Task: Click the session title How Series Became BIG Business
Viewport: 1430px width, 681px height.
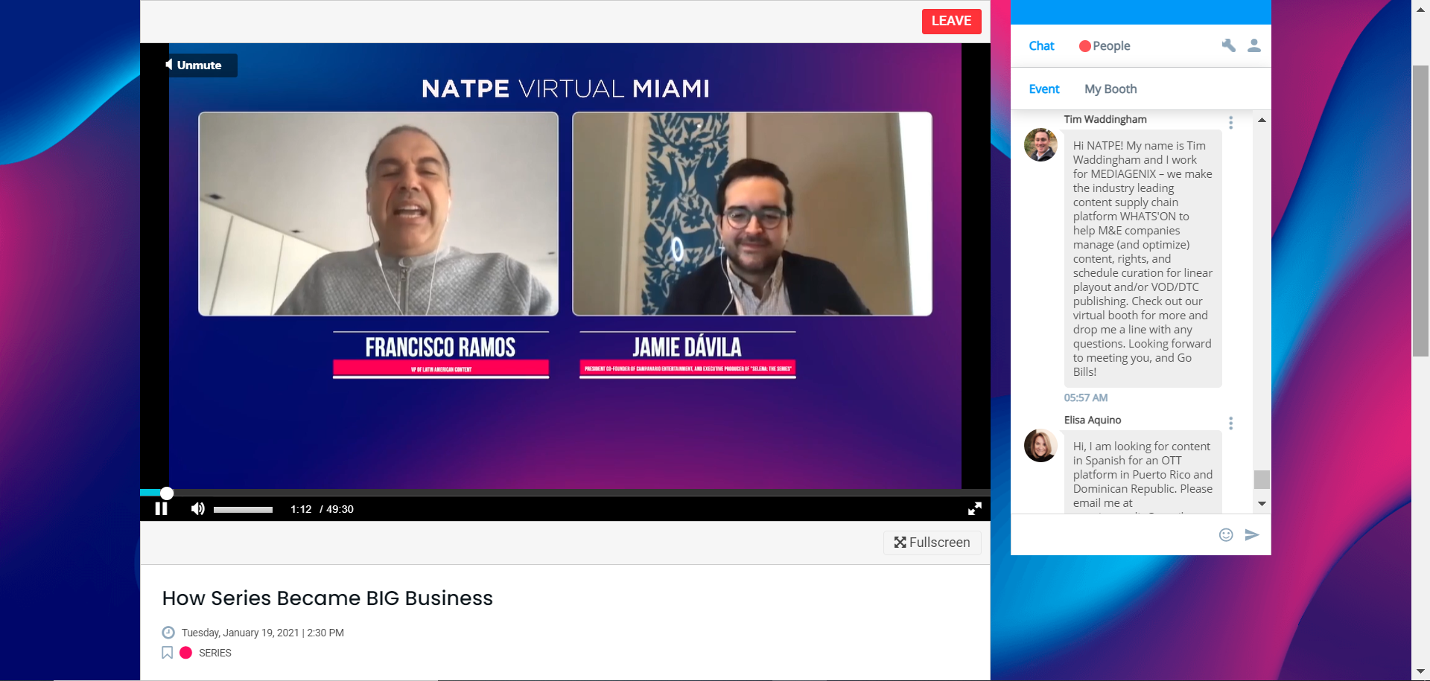Action: [x=328, y=598]
